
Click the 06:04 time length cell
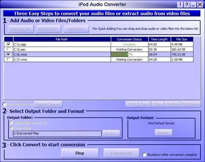[x=159, y=54]
